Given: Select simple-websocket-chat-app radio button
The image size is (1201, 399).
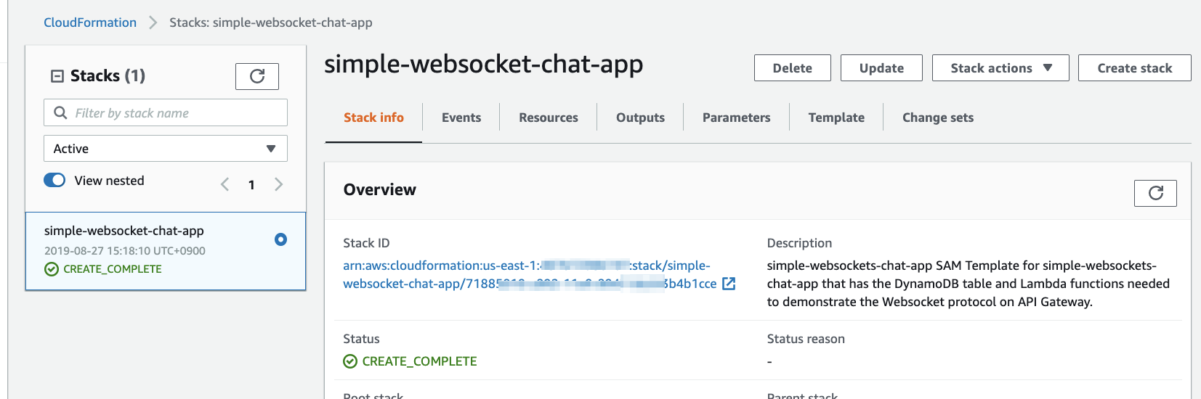Looking at the screenshot, I should (x=280, y=239).
